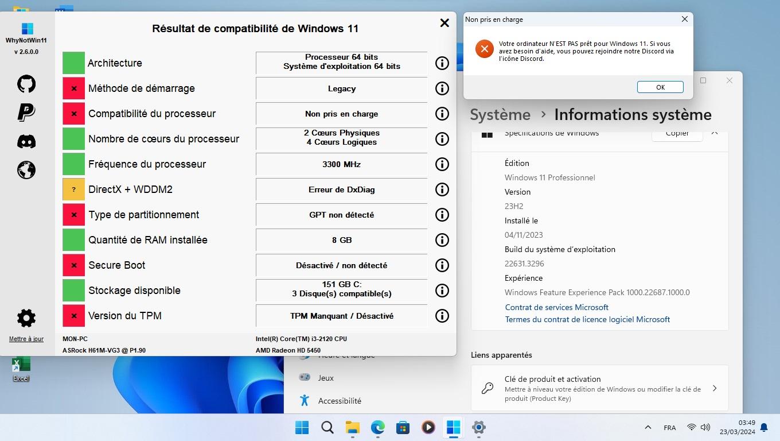
Task: Click the WhyNotWin11 logo icon
Action: pos(27,29)
